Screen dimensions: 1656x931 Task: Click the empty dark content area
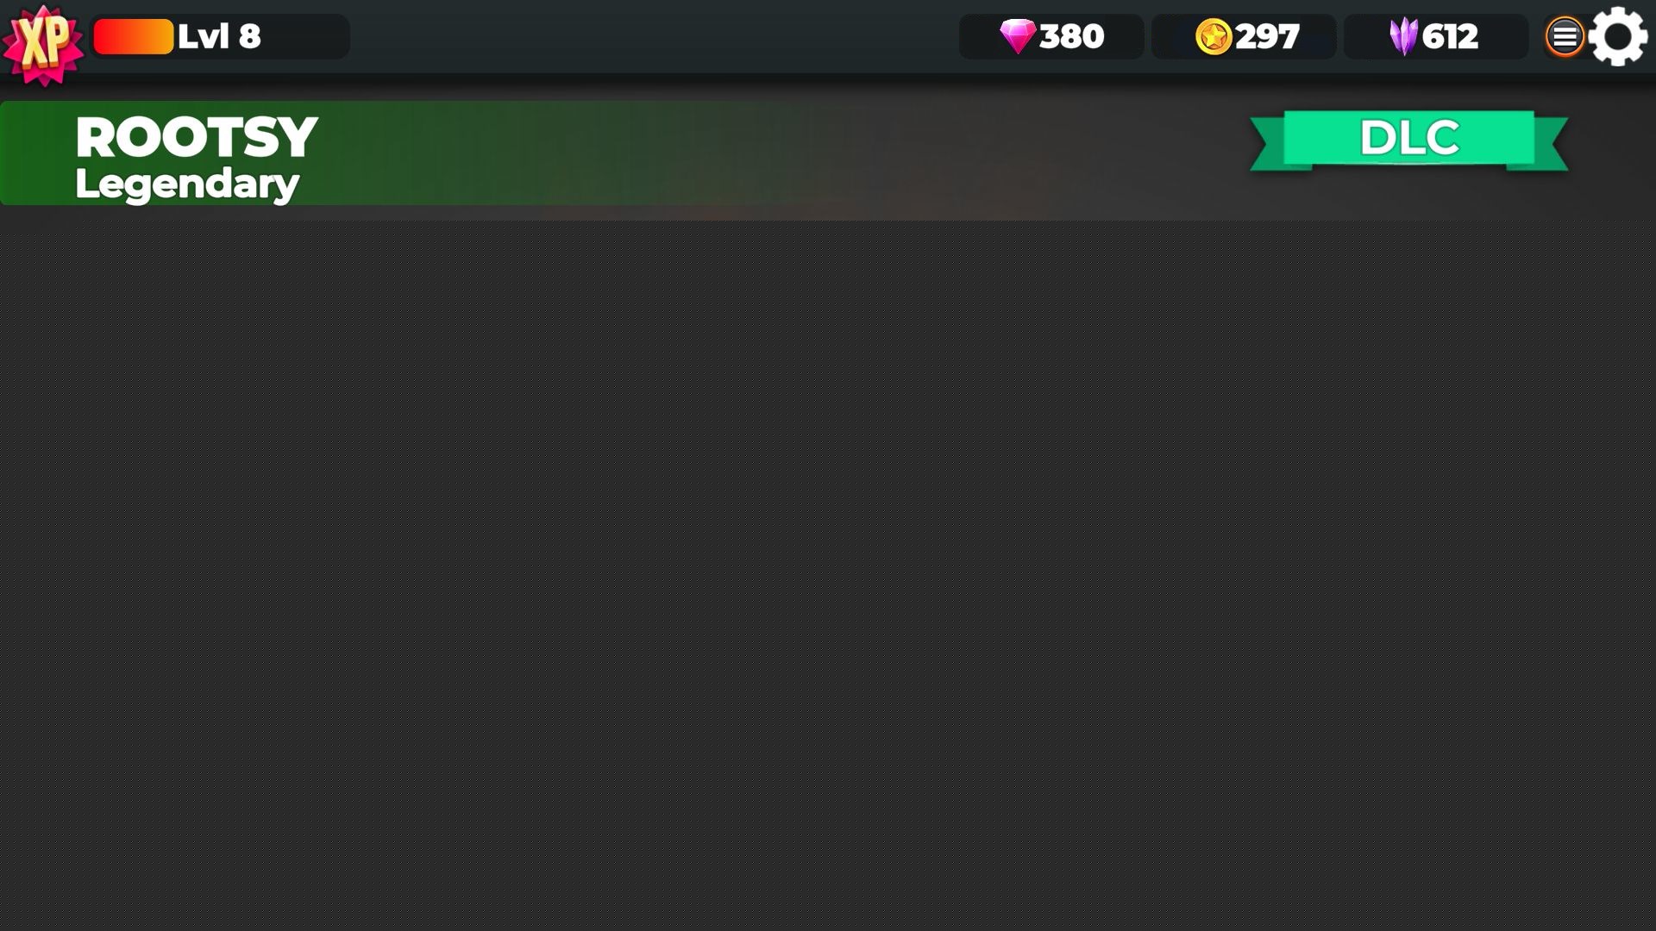[x=828, y=575]
